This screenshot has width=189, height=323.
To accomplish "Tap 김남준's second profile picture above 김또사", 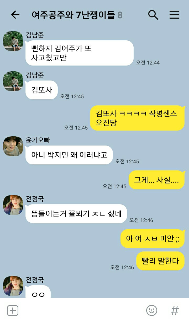I will tap(13, 81).
